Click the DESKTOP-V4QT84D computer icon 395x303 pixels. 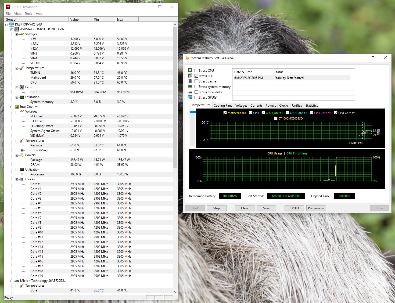coord(12,24)
